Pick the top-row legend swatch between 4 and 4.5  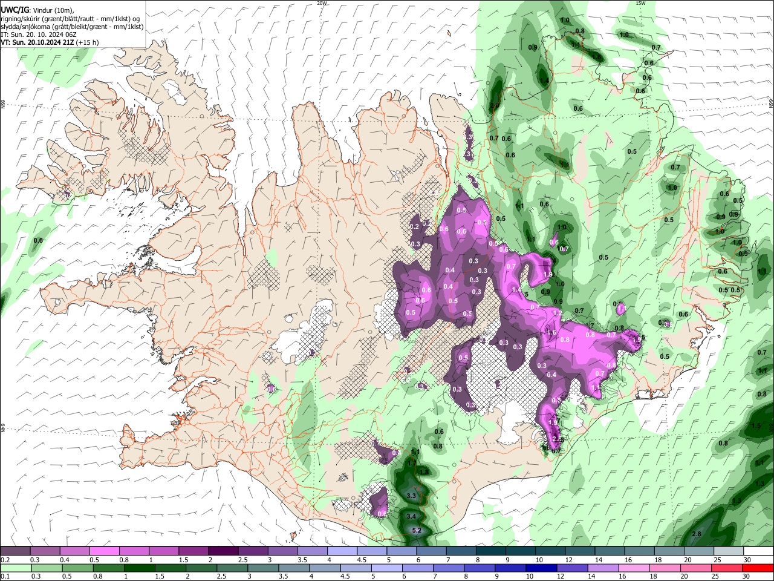[x=341, y=551]
